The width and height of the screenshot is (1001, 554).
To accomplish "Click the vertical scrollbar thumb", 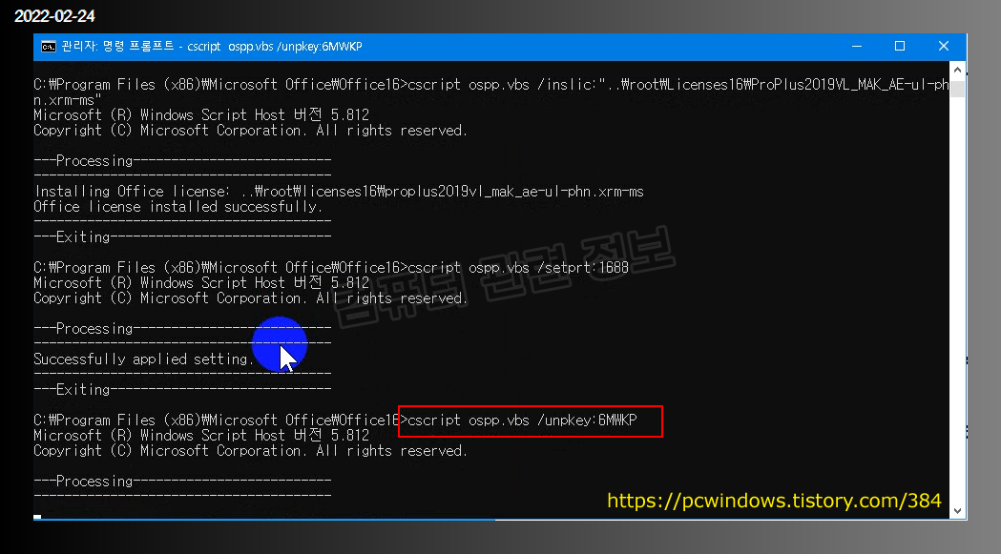I will (x=957, y=88).
